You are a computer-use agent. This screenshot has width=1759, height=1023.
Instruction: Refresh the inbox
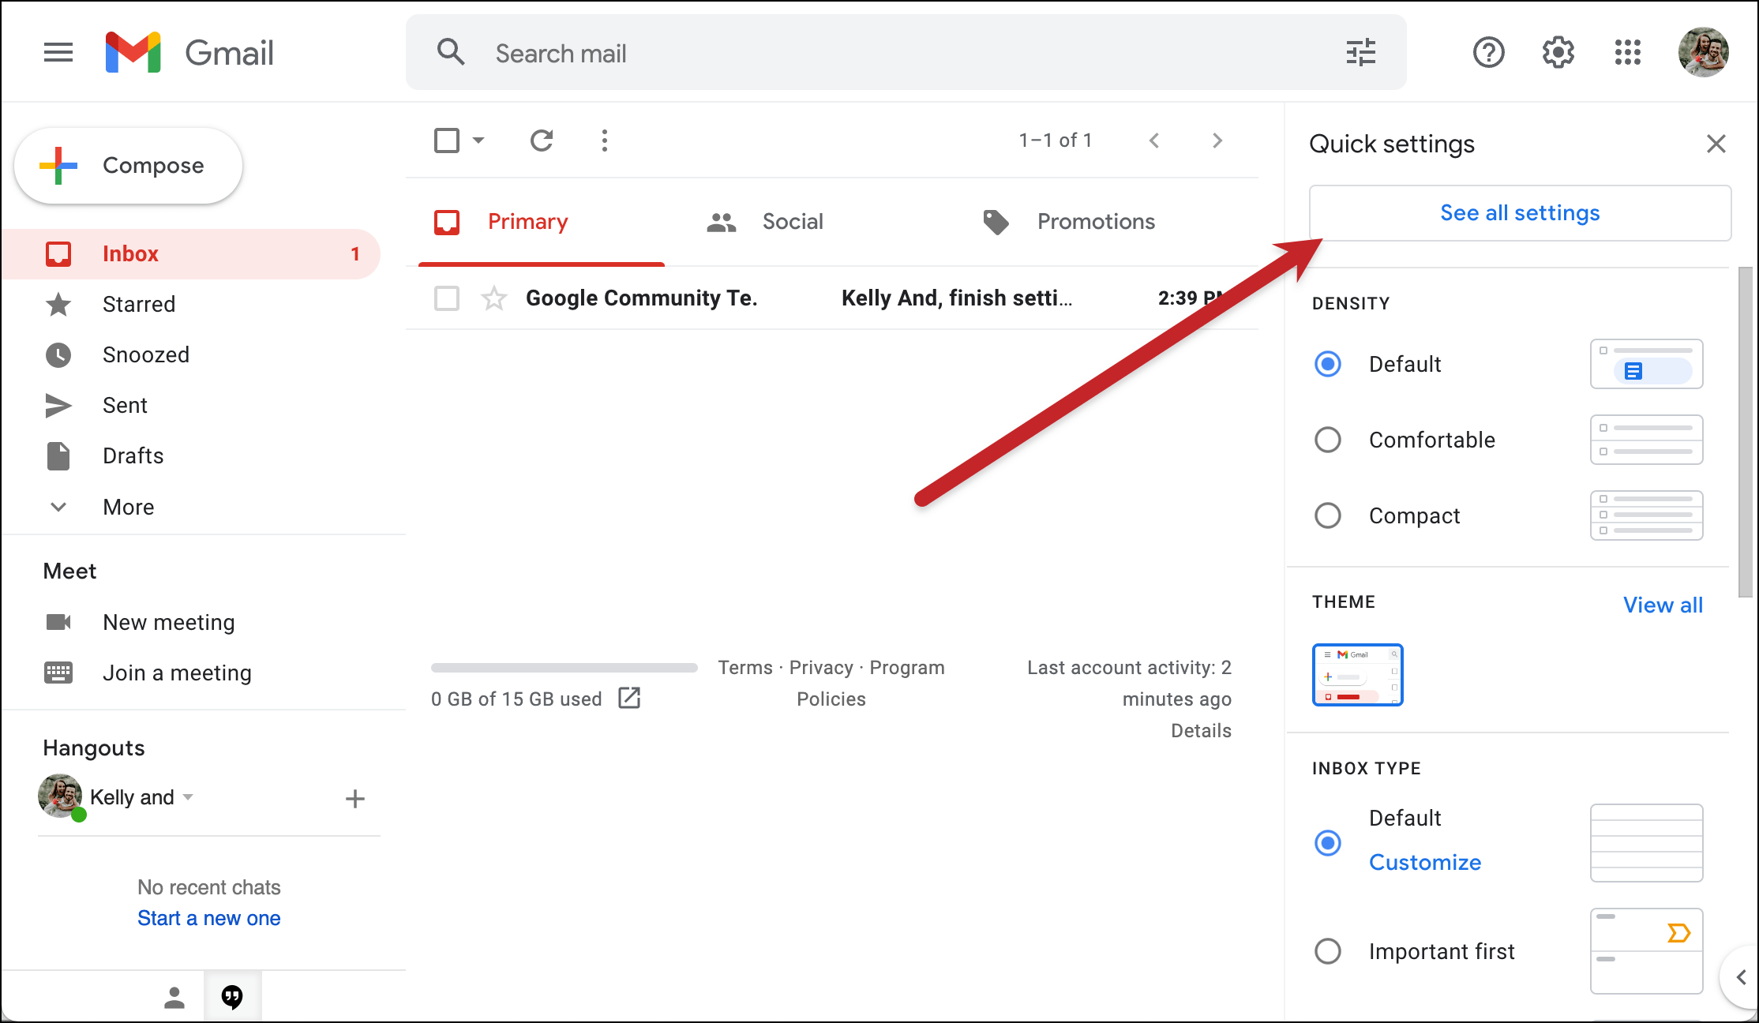click(x=542, y=141)
